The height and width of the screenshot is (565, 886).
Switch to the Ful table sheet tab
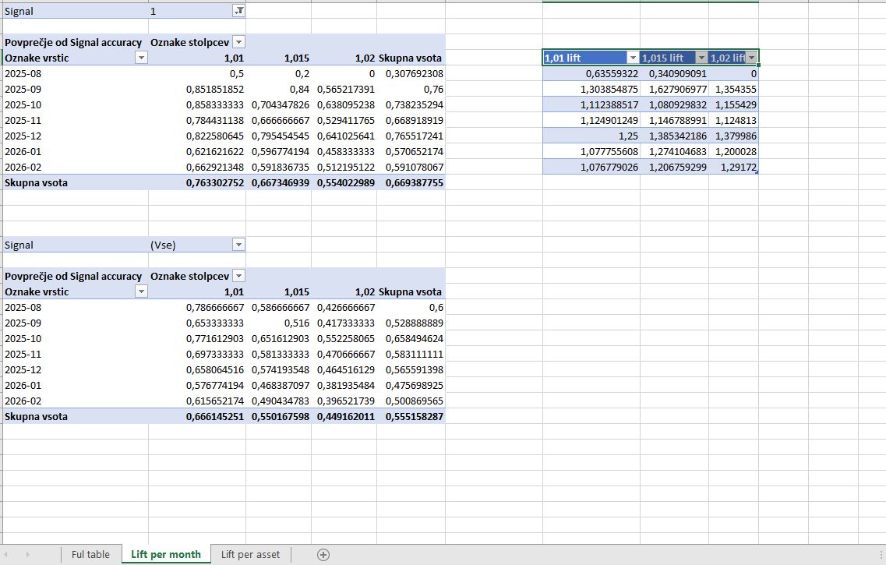[x=90, y=555]
